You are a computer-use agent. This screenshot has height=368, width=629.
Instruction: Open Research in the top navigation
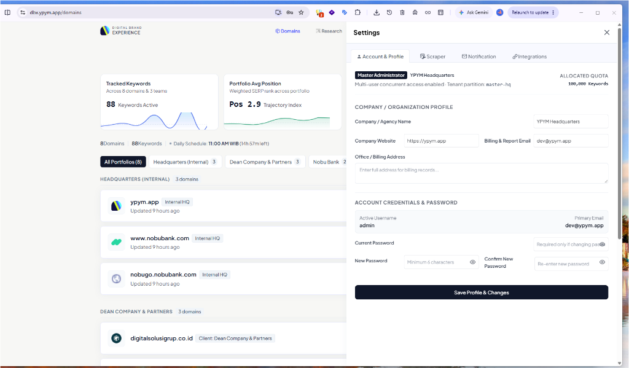[329, 31]
